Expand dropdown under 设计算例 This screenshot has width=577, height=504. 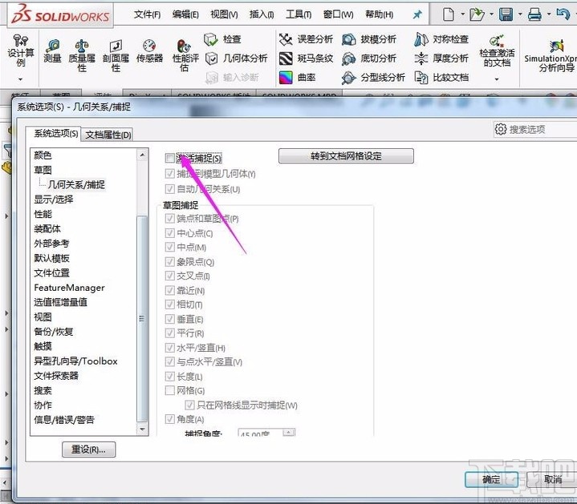point(21,79)
